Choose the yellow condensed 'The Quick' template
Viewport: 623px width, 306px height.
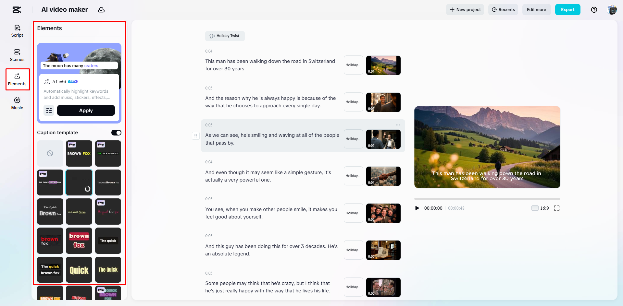[108, 270]
